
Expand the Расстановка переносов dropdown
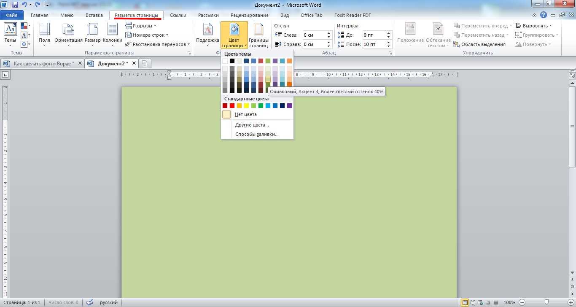pyautogui.click(x=158, y=44)
